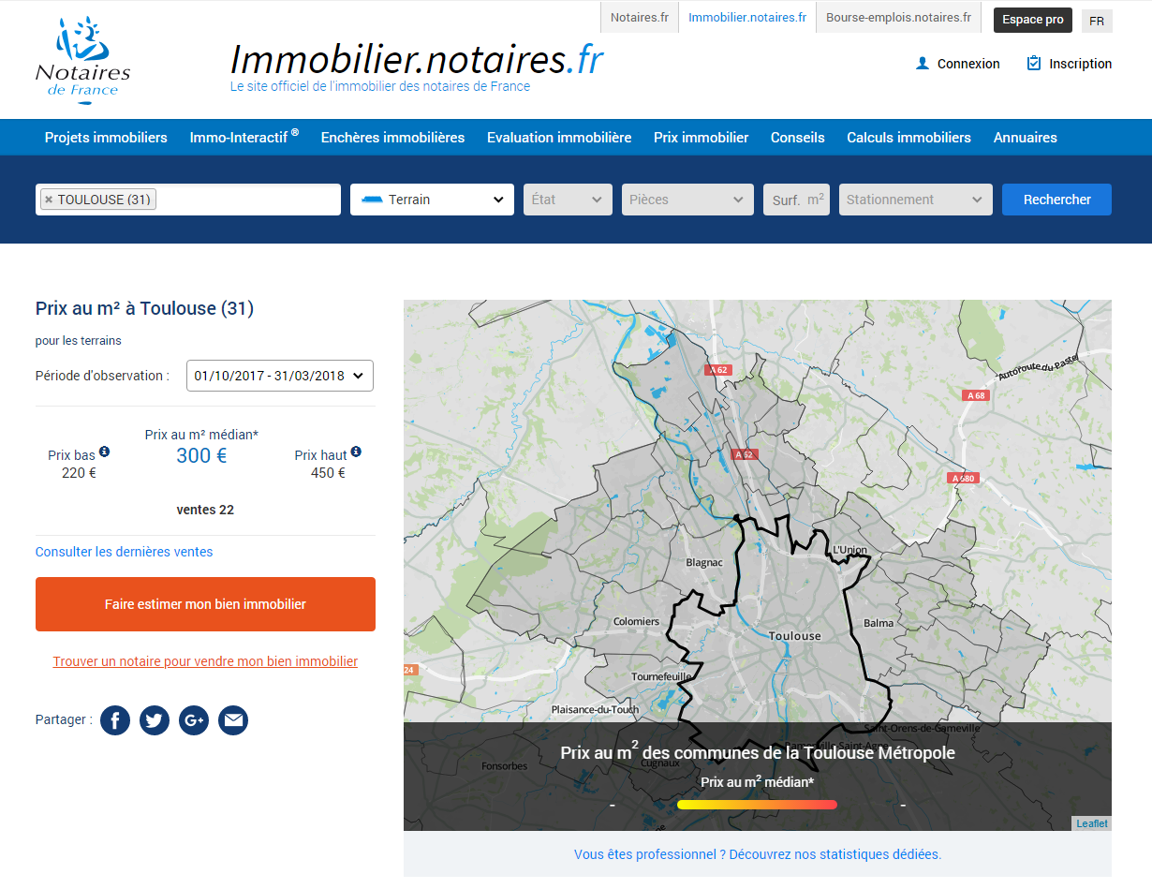The height and width of the screenshot is (889, 1152).
Task: Click the Blagnac commune on the map
Action: click(704, 563)
